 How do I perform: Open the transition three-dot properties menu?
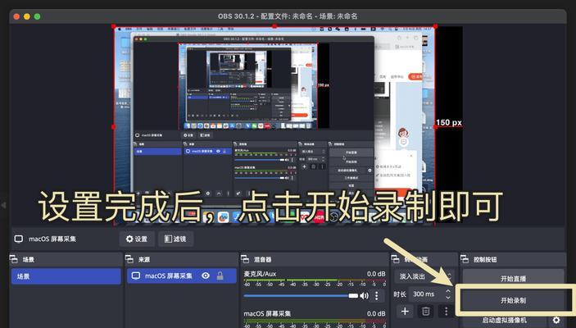446,312
